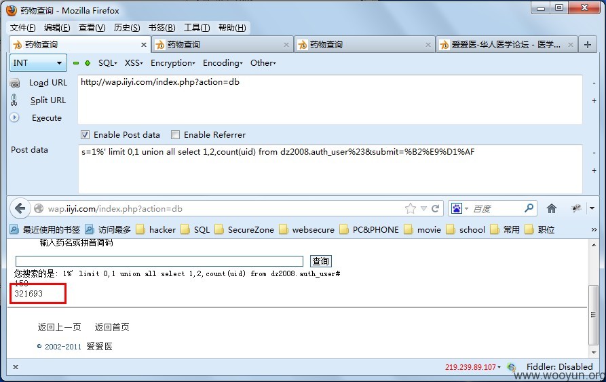Open the 历史(S) menu
The height and width of the screenshot is (382, 606).
coord(127,27)
